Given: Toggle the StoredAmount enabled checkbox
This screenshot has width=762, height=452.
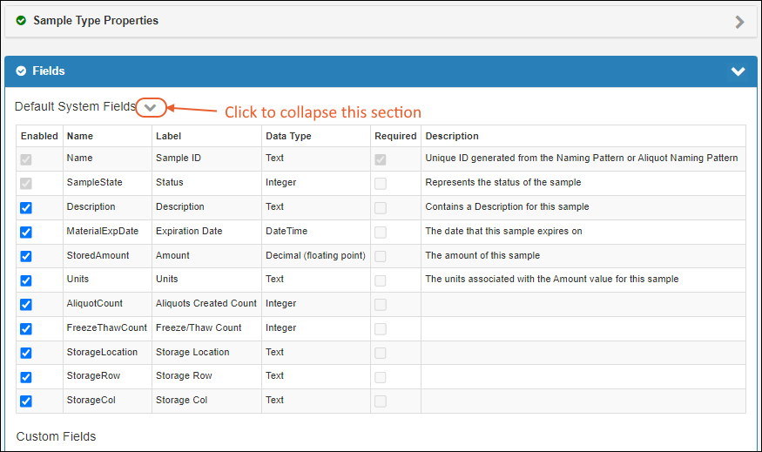Looking at the screenshot, I should tap(26, 257).
